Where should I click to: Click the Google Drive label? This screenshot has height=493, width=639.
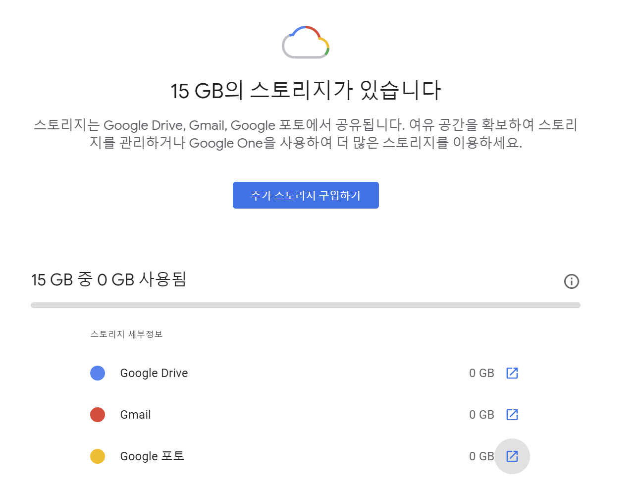click(154, 373)
